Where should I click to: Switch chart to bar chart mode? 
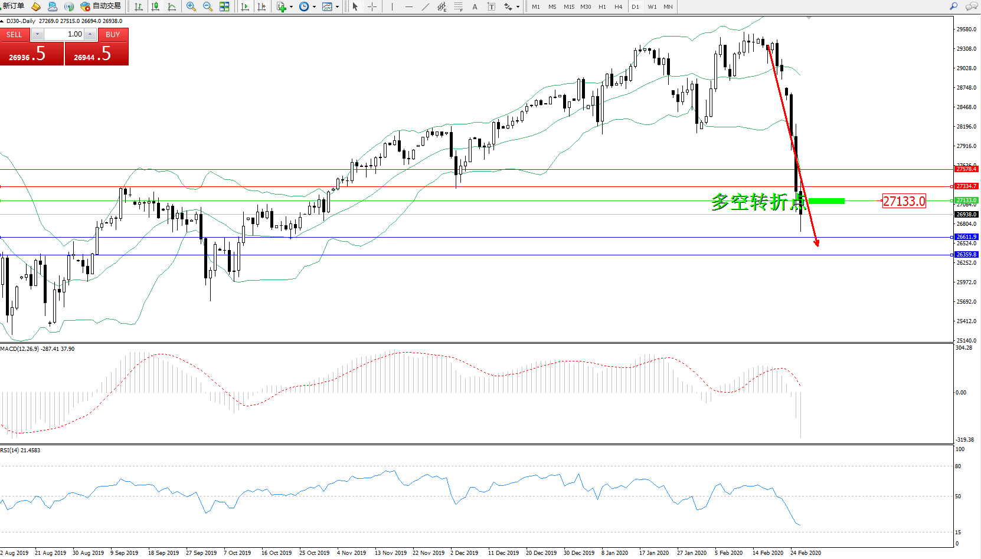pyautogui.click(x=139, y=6)
